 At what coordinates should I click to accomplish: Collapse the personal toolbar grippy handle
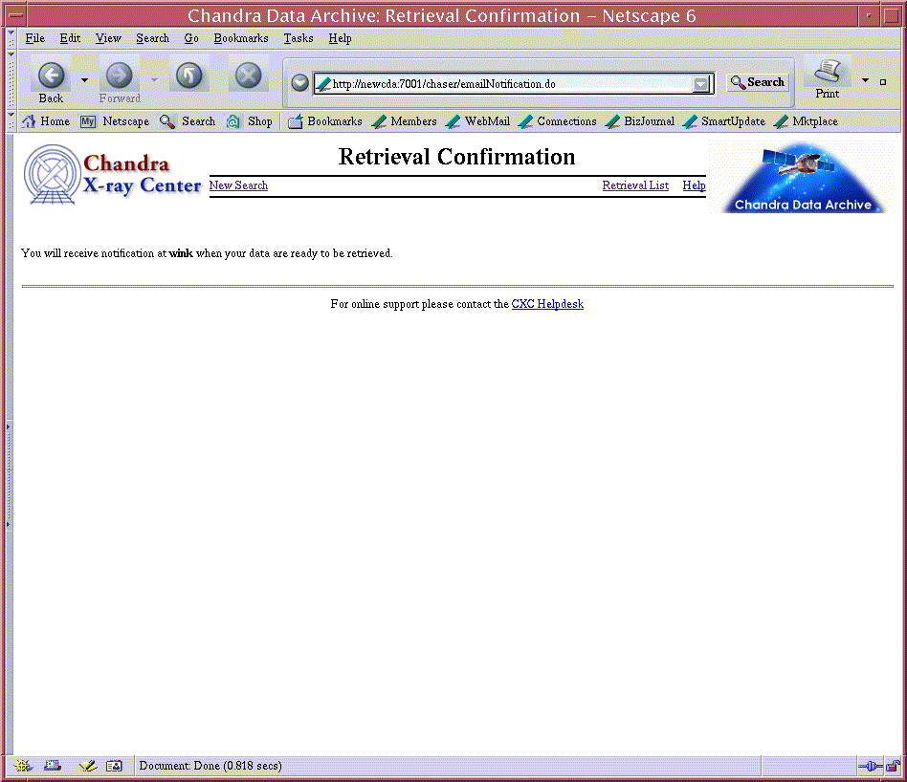[x=11, y=121]
